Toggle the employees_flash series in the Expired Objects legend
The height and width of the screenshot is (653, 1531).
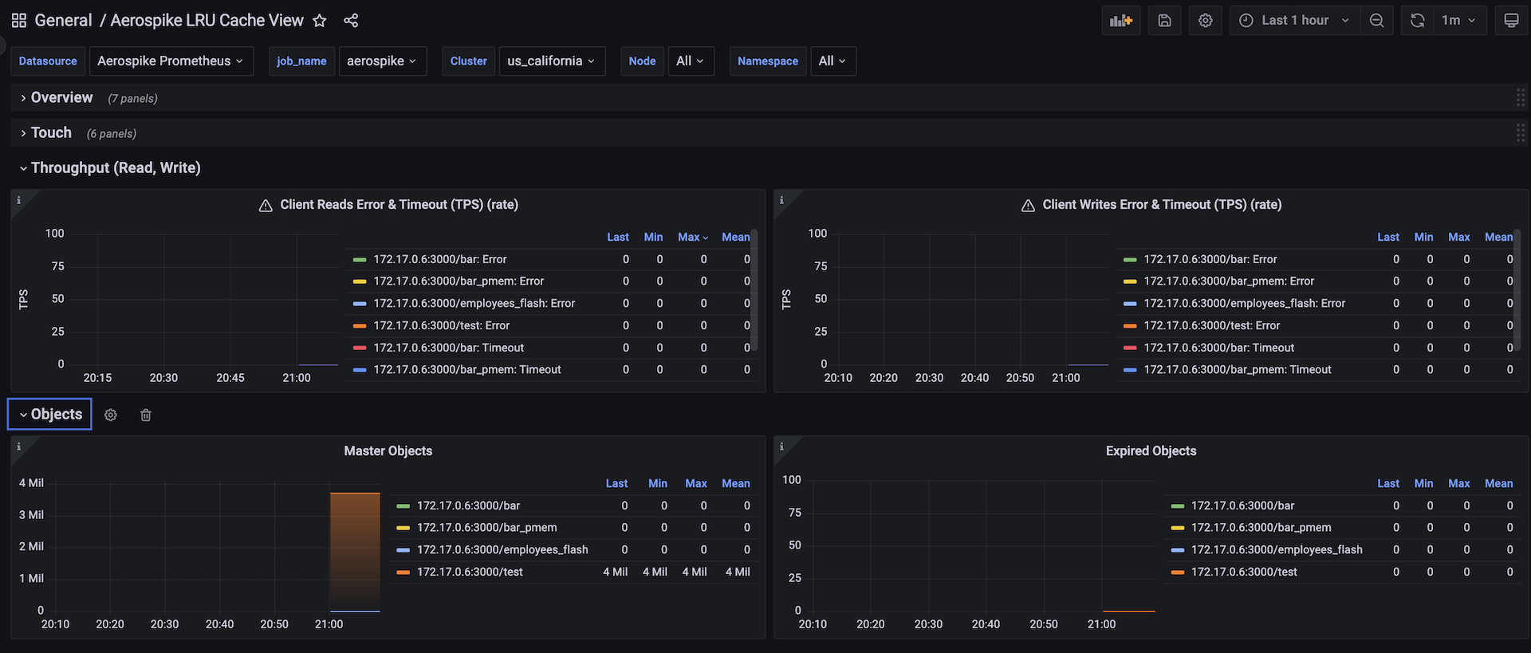click(1276, 549)
